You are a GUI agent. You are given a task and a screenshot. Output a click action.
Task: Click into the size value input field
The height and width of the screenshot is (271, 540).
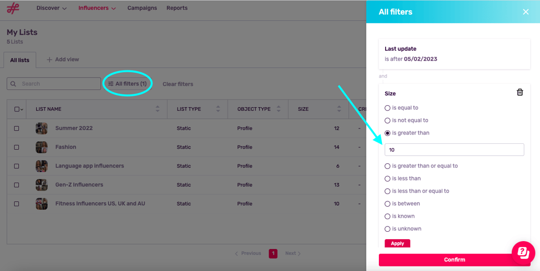click(454, 150)
